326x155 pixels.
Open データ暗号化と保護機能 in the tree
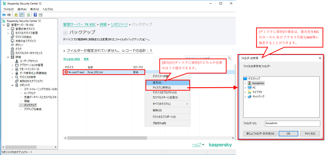pos(33,73)
